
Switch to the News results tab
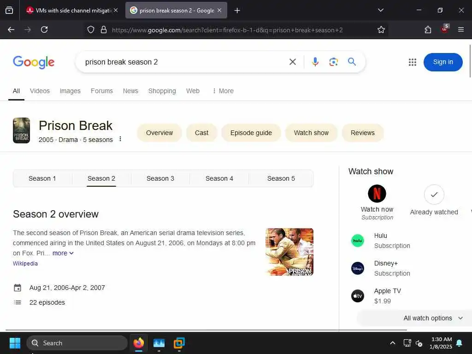130,91
